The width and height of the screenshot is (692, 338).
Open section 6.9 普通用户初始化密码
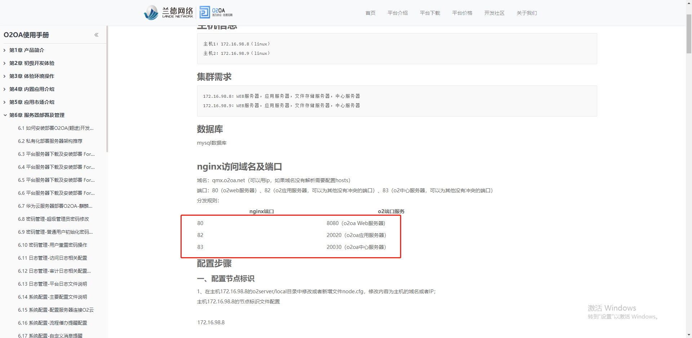[x=56, y=232]
